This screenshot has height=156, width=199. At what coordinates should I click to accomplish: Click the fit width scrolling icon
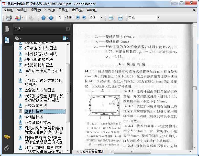[x=111, y=17]
